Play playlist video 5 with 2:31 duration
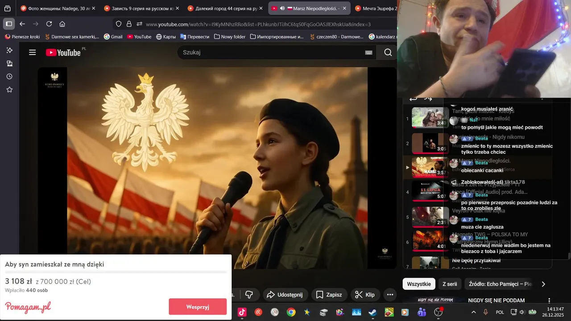Image resolution: width=571 pixels, height=321 pixels. [x=430, y=217]
